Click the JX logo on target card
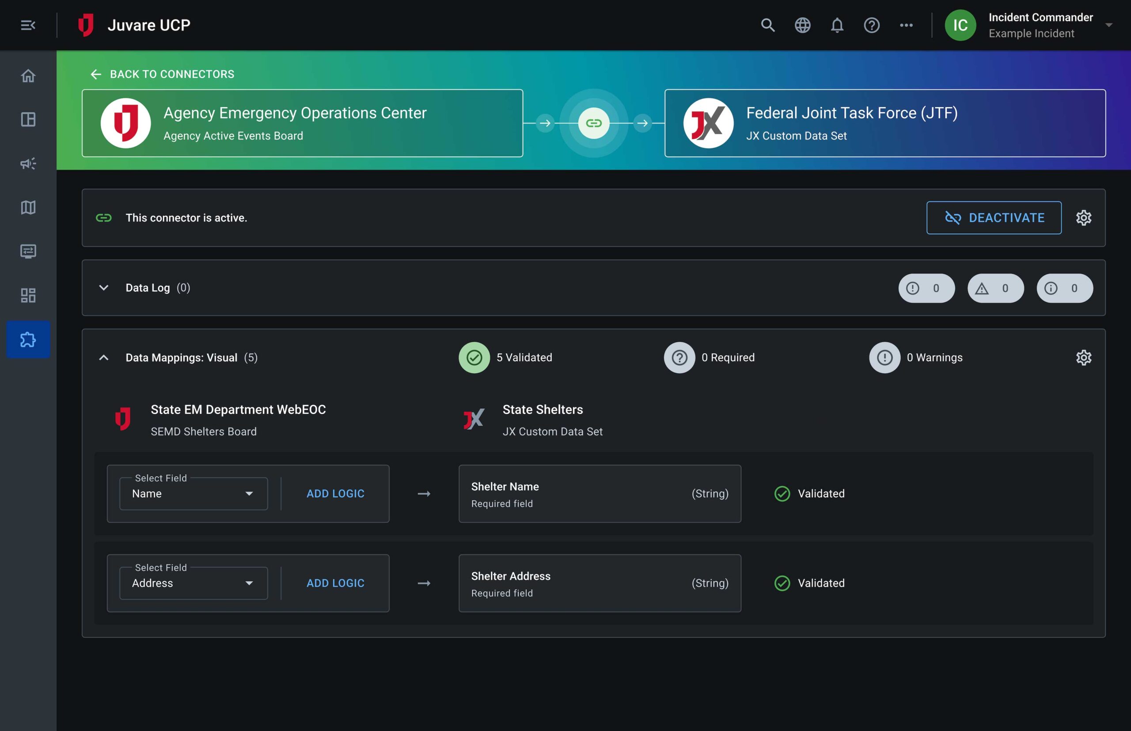 708,123
